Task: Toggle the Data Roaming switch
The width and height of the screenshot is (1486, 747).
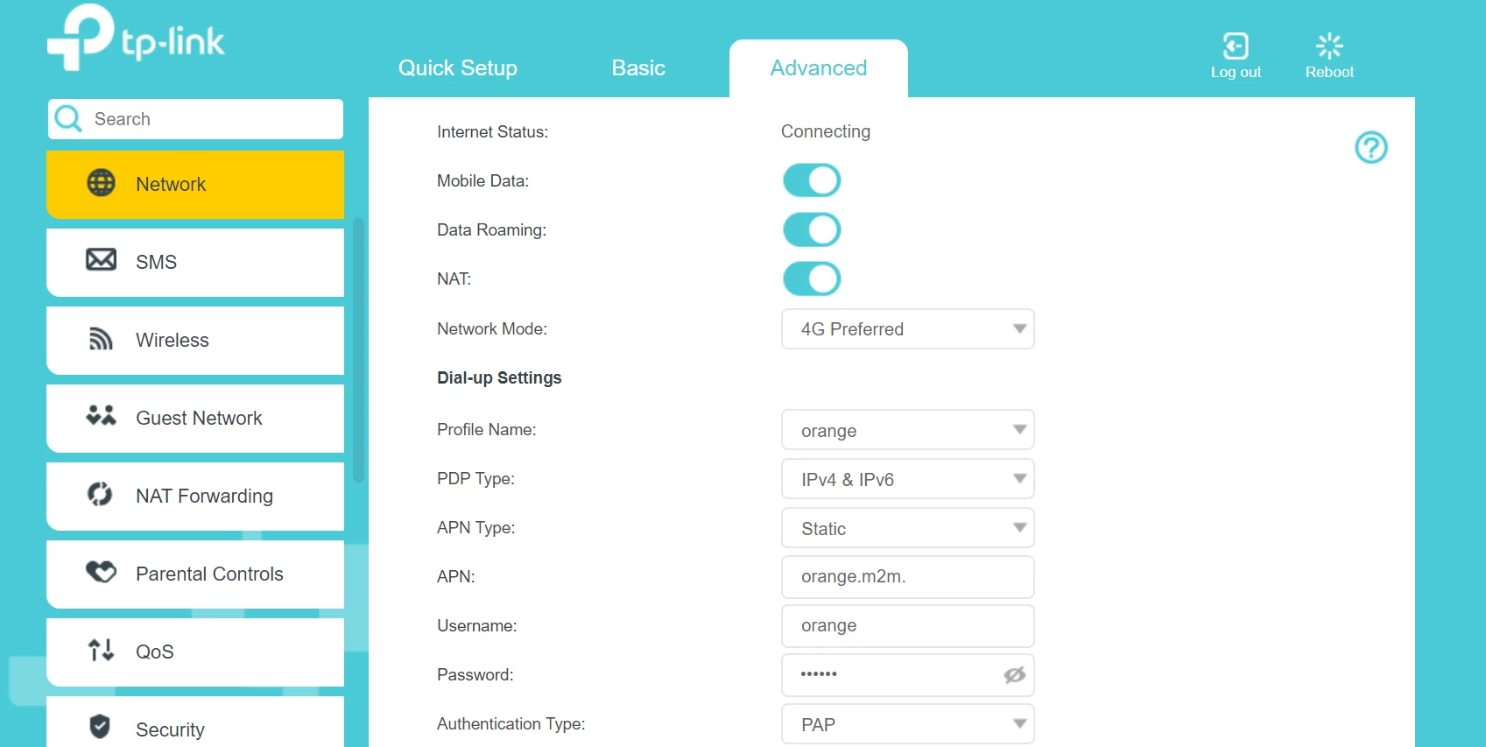Action: 812,229
